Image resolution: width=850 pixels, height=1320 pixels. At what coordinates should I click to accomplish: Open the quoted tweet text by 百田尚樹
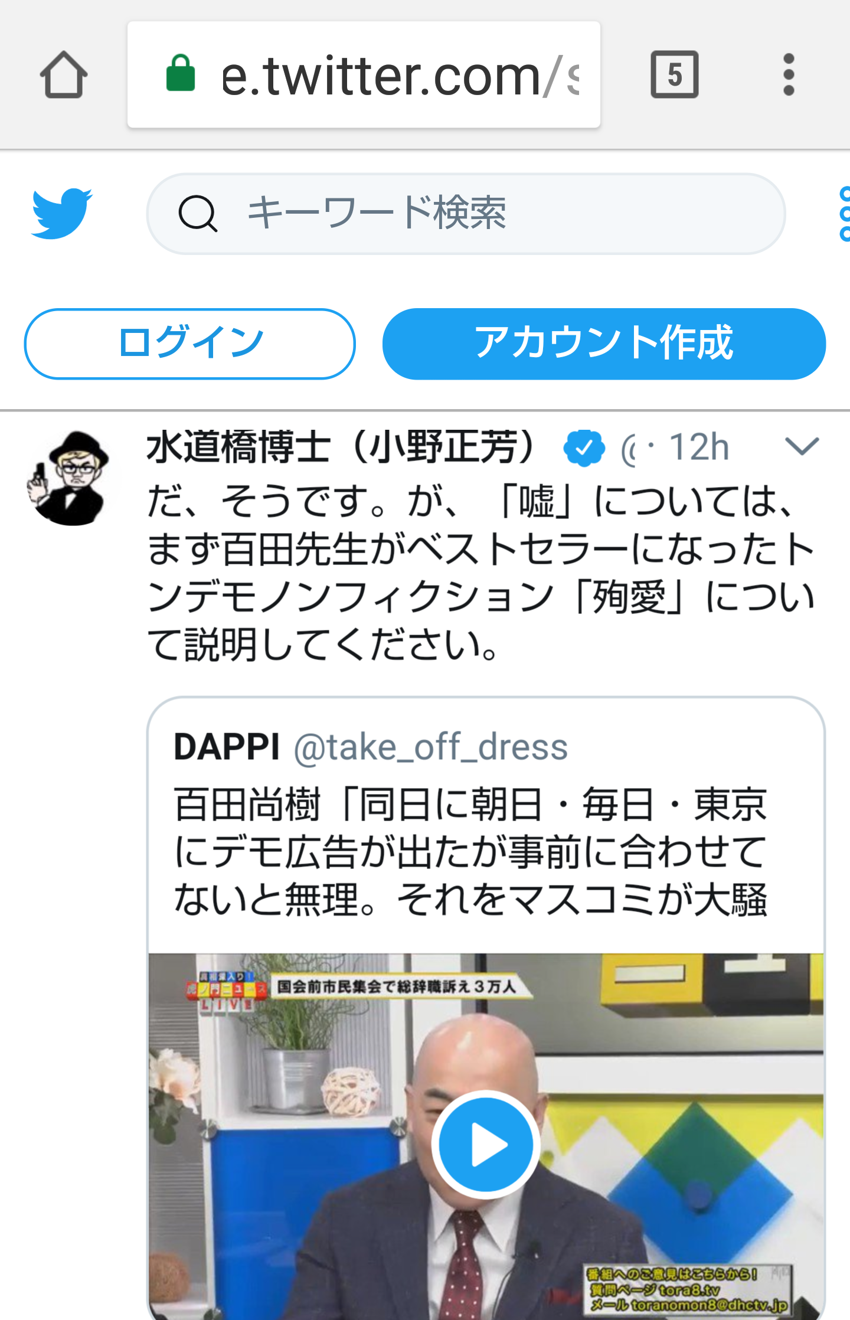(470, 852)
